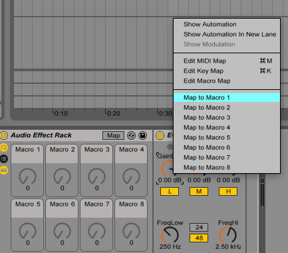
Task: Click the 0.00 dB GainLow value
Action: coord(170,180)
